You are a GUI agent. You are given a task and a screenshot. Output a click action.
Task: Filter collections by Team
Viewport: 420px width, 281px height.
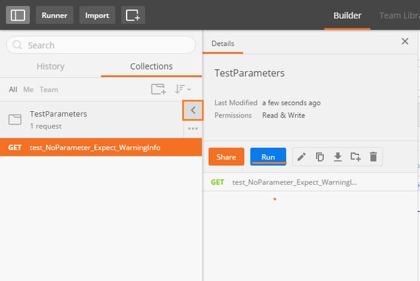click(48, 90)
